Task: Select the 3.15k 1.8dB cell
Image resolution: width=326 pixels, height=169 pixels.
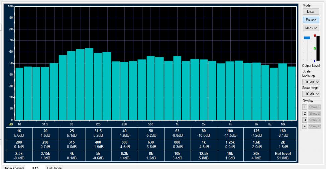Action: pos(45,156)
